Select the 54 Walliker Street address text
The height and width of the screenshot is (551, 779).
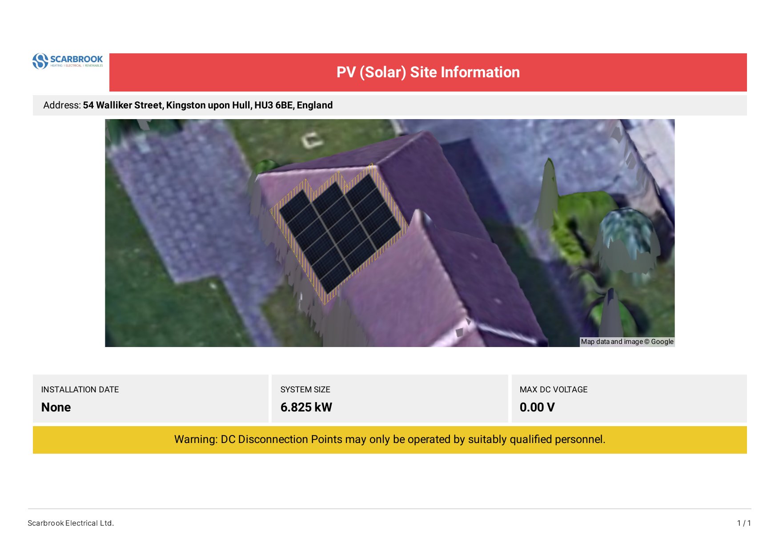pos(208,105)
